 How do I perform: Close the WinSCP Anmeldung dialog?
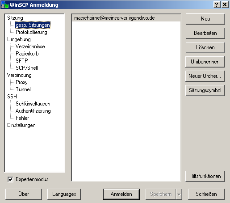(x=225, y=4)
